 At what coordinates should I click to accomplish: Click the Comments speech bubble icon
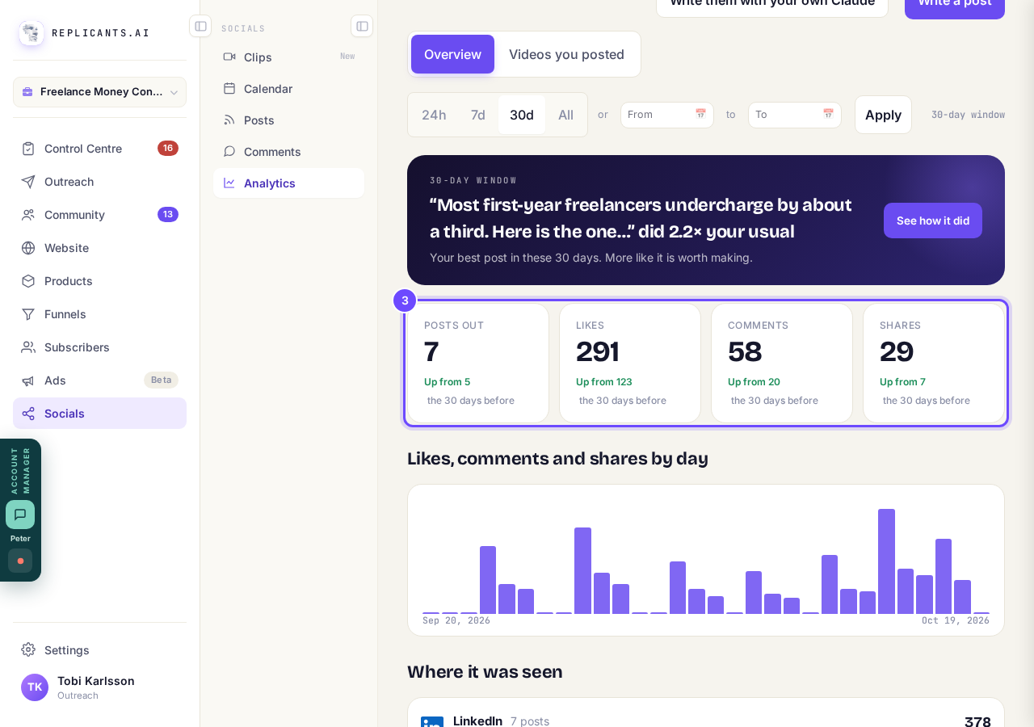(229, 151)
